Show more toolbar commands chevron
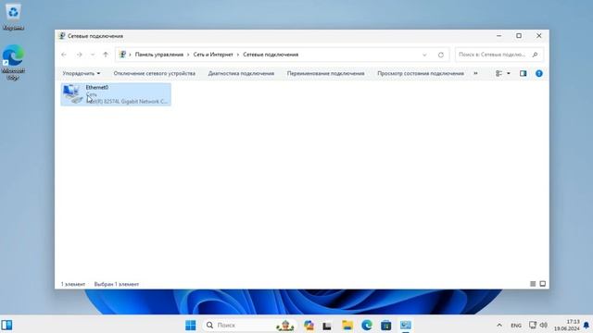The width and height of the screenshot is (593, 333). [475, 73]
